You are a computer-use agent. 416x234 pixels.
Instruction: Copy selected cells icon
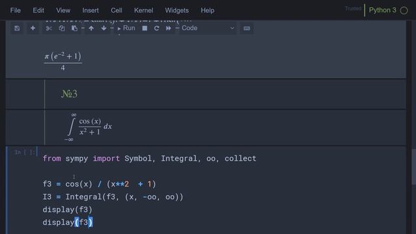click(x=62, y=28)
